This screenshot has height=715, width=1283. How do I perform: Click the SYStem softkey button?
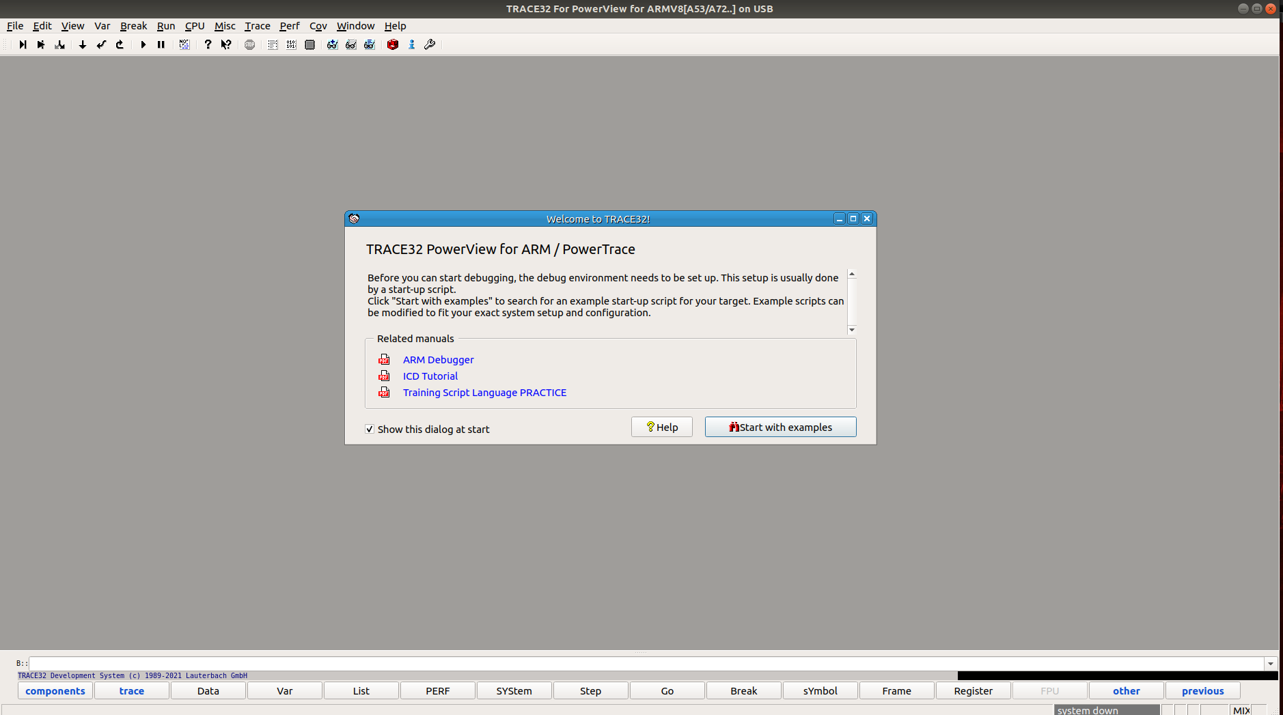514,691
